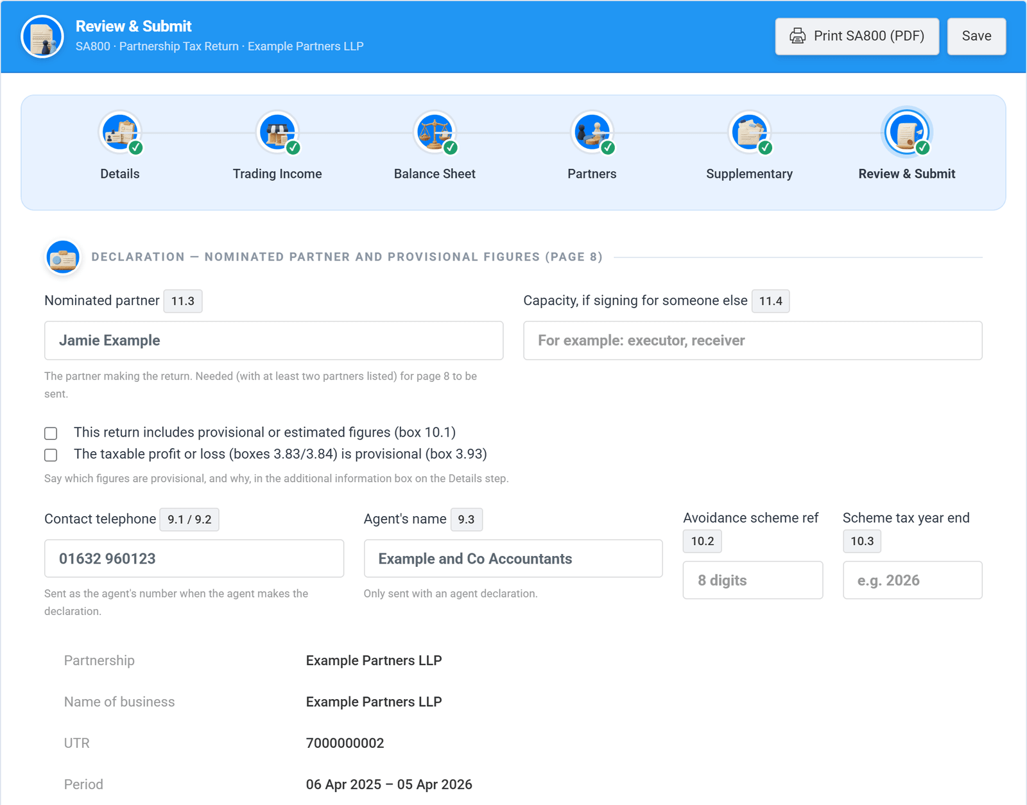This screenshot has height=805, width=1027.
Task: Click the Review & Submit header document icon
Action: click(x=42, y=37)
